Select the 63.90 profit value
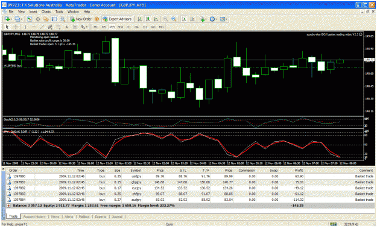The width and height of the screenshot is (377, 228). [x=299, y=176]
